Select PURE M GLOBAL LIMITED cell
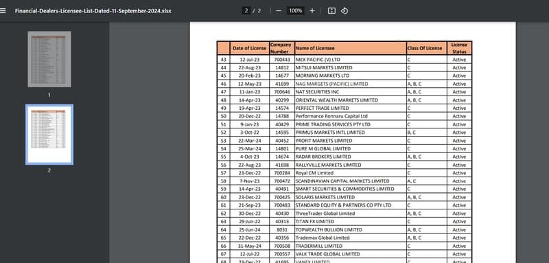The height and width of the screenshot is (263, 549). click(351, 148)
